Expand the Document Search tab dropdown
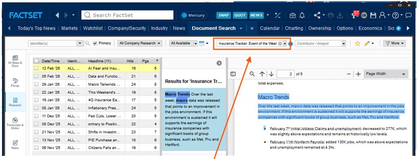419x159 pixels. pos(241,28)
